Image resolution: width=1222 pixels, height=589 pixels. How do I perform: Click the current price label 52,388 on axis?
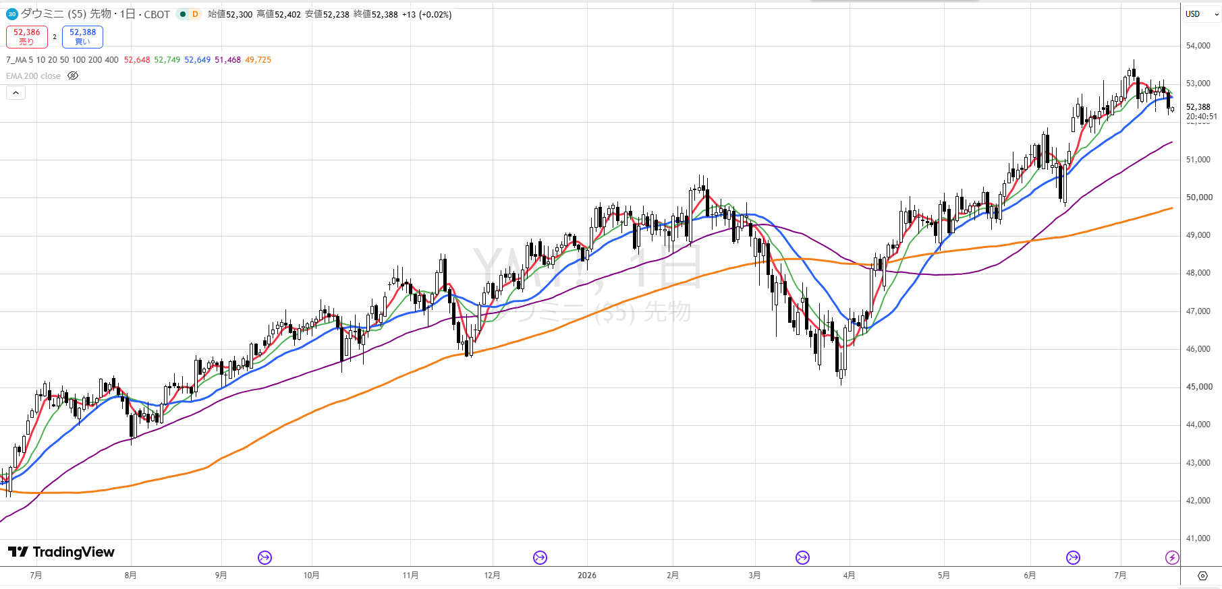pyautogui.click(x=1198, y=107)
